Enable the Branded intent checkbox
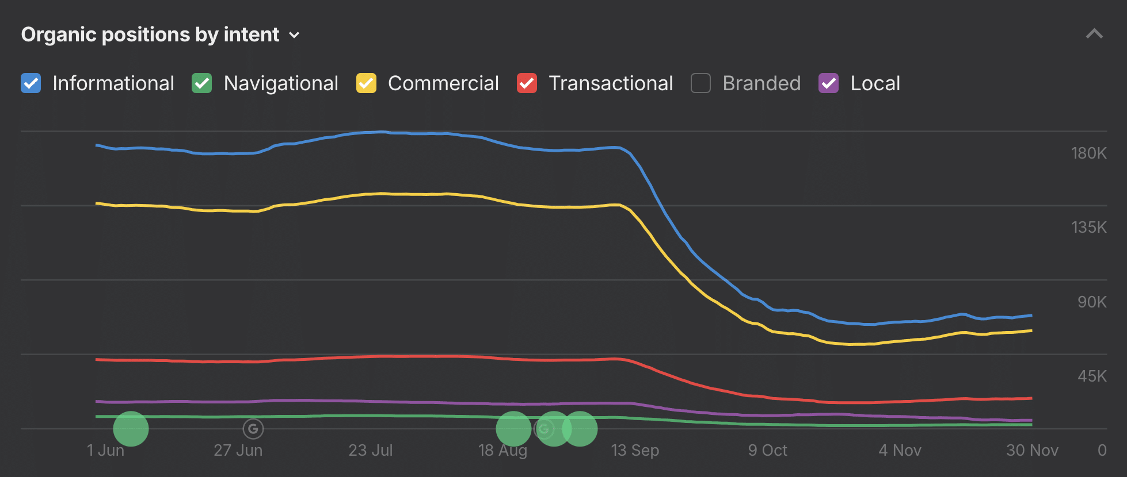1127x477 pixels. (700, 83)
